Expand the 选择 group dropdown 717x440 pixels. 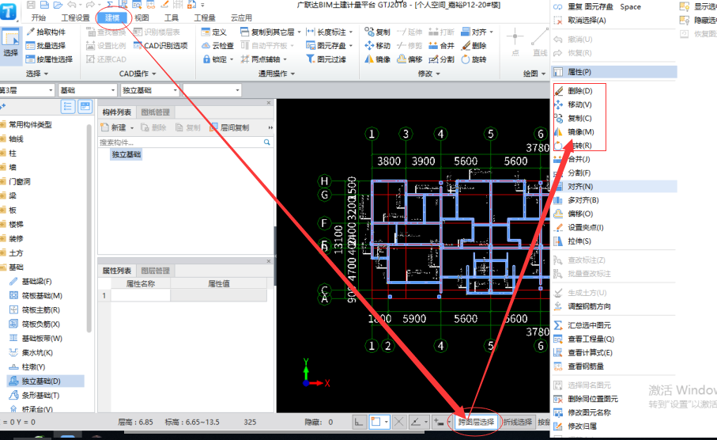pos(37,74)
